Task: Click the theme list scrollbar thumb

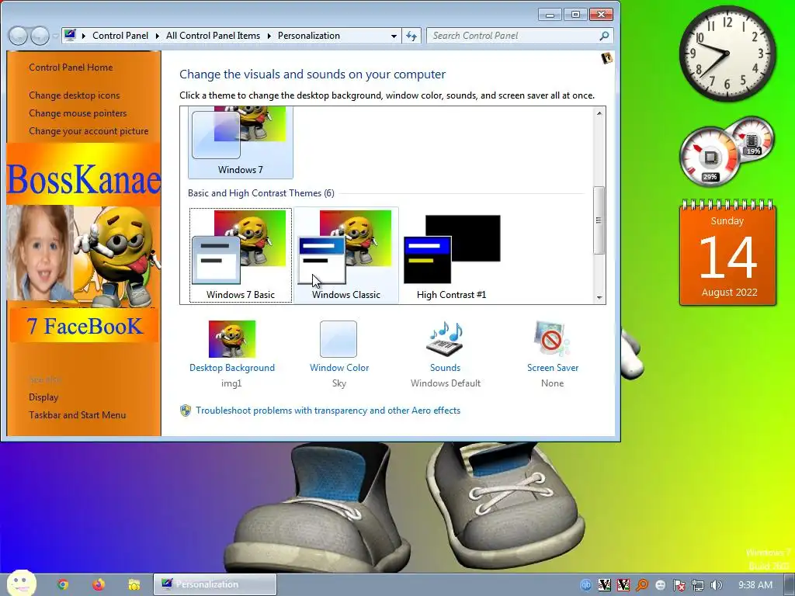Action: (x=599, y=220)
